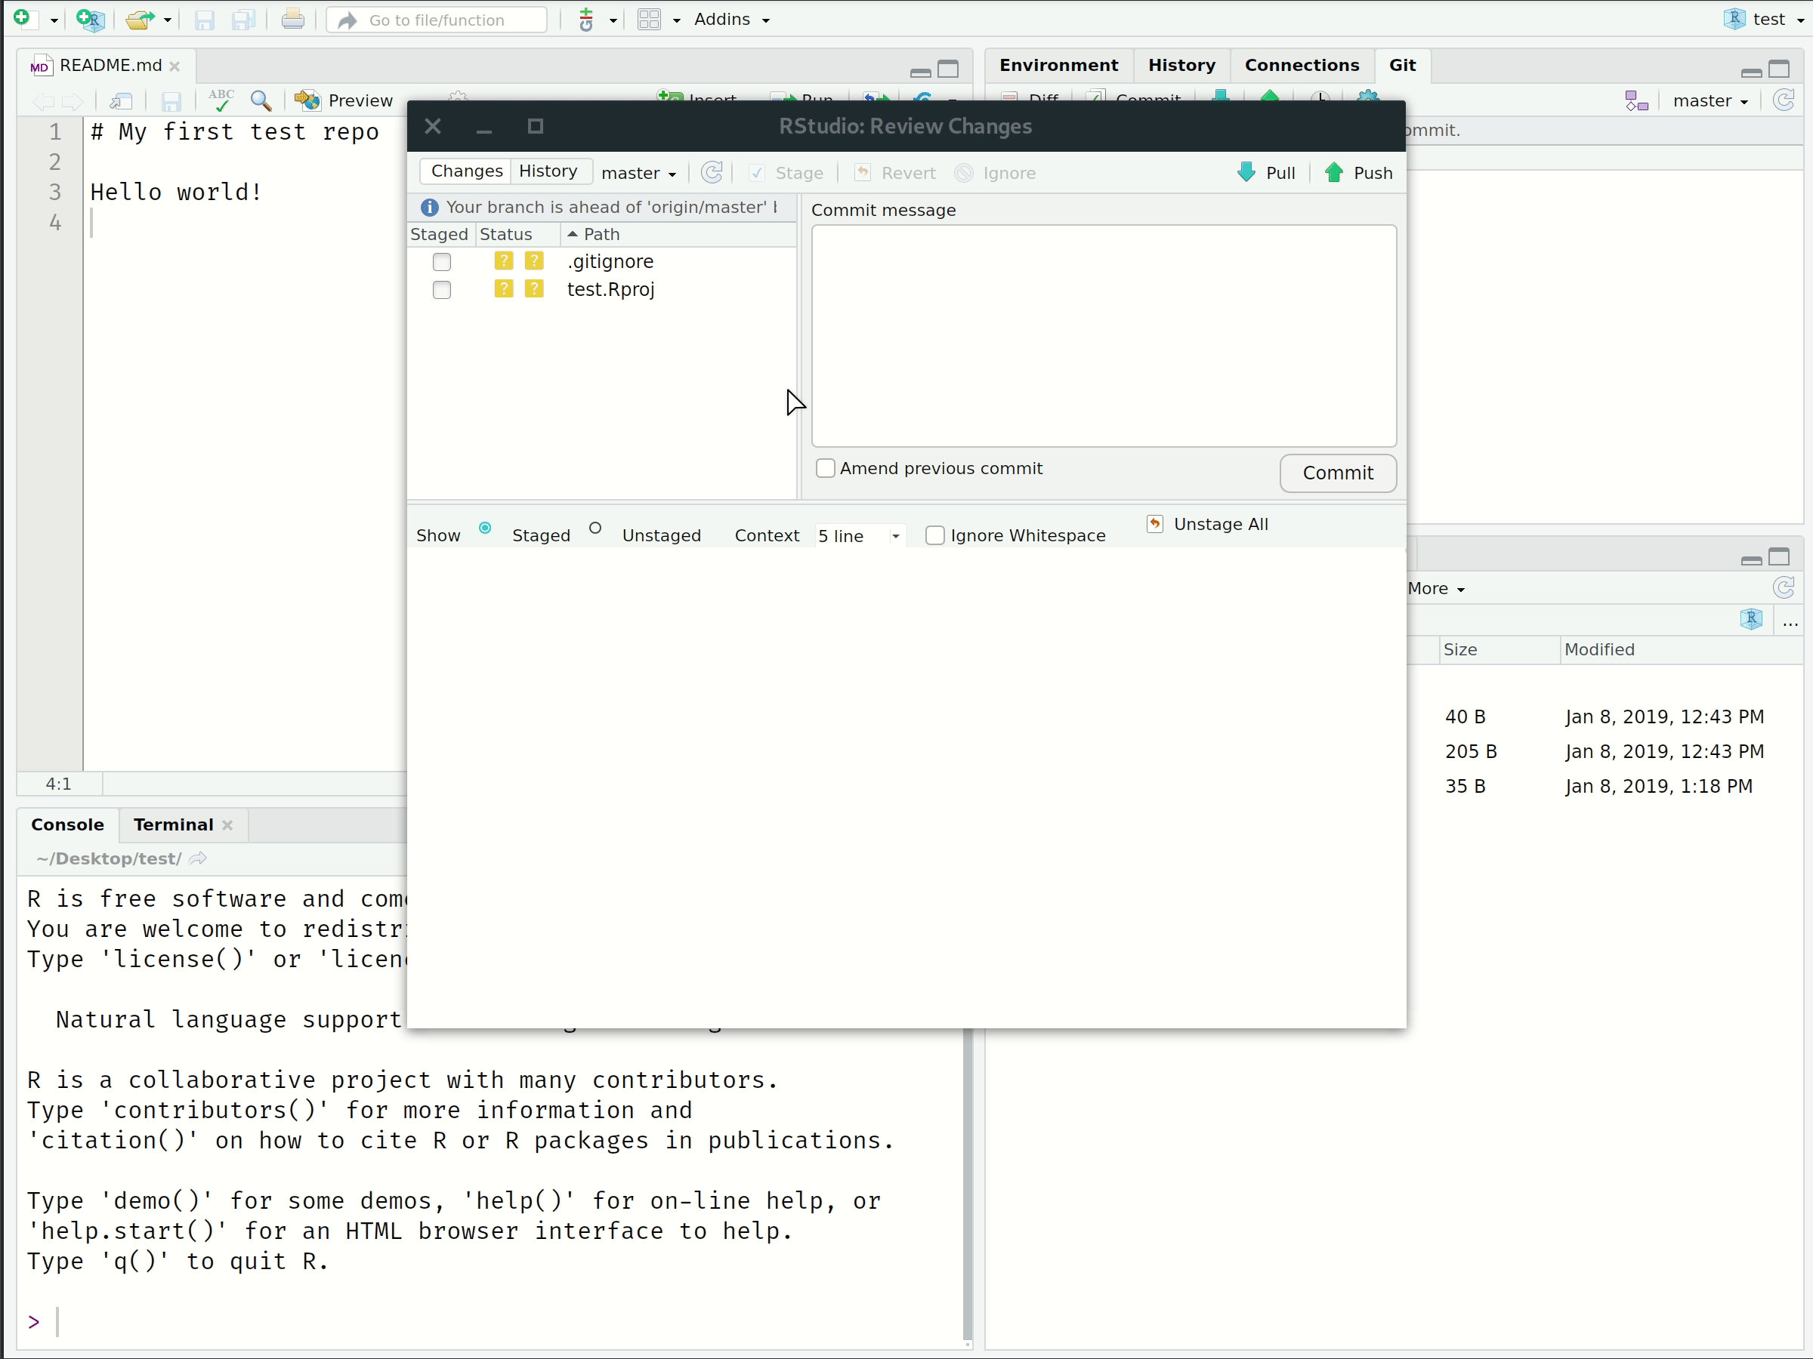The height and width of the screenshot is (1359, 1813).
Task: Open the master branch dropdown in dialog
Action: coord(638,173)
